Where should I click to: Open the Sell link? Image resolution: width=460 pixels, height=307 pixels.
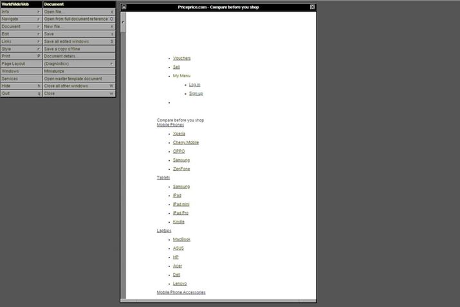[x=176, y=67]
